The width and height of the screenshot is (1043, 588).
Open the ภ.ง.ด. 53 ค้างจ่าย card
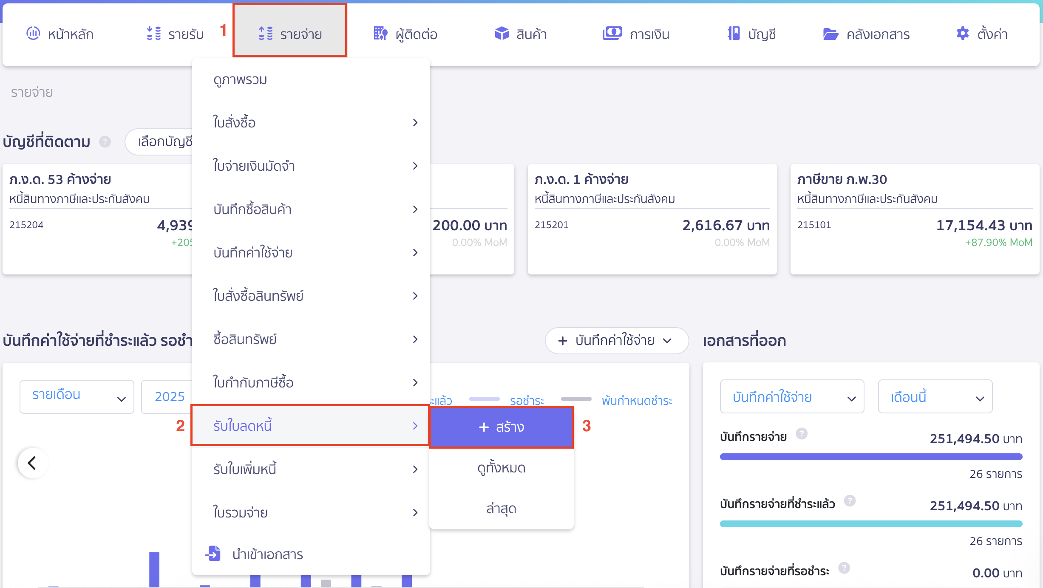[98, 219]
